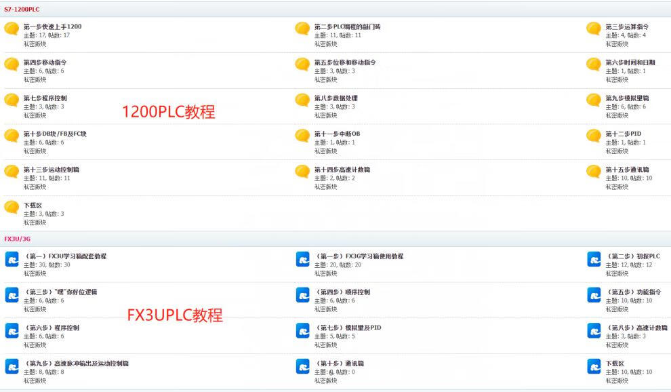Screen dimensions: 671x392
Task: Open (第九步)高速脉冲输出及运动控制篇 board
Action: [76, 364]
